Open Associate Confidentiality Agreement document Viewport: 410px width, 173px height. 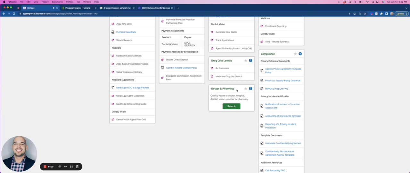tap(283, 143)
